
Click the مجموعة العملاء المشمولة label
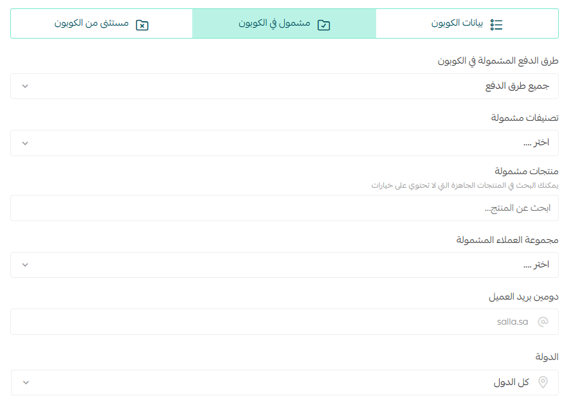click(x=507, y=240)
